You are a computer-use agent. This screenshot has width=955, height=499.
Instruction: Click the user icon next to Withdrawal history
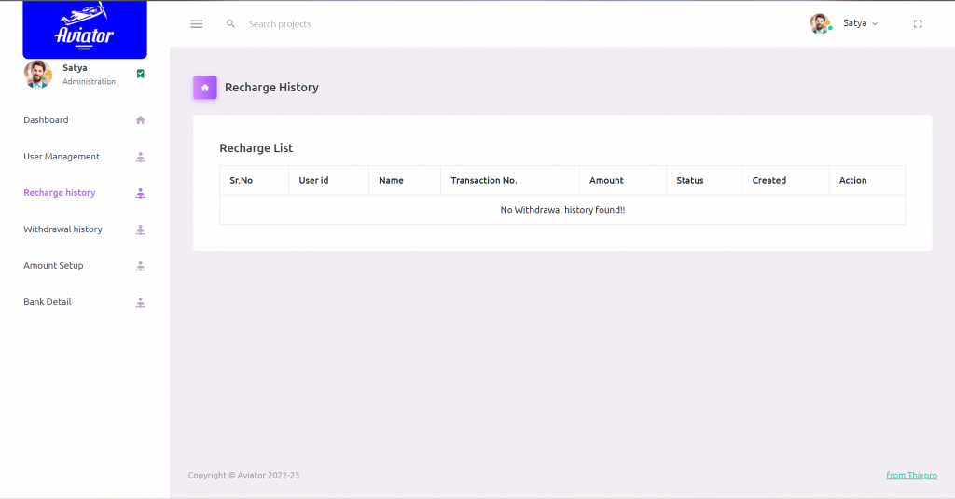pyautogui.click(x=141, y=229)
